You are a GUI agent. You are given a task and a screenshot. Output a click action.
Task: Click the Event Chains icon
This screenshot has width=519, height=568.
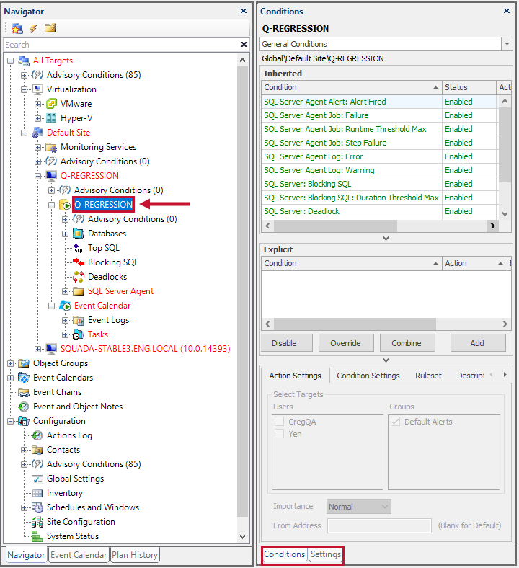tap(24, 392)
